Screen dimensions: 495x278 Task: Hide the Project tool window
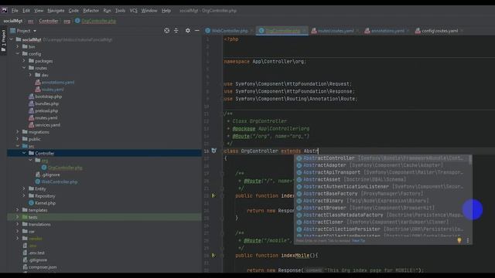coord(197,31)
